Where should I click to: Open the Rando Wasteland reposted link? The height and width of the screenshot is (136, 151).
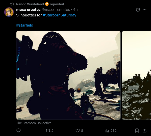point(40,4)
